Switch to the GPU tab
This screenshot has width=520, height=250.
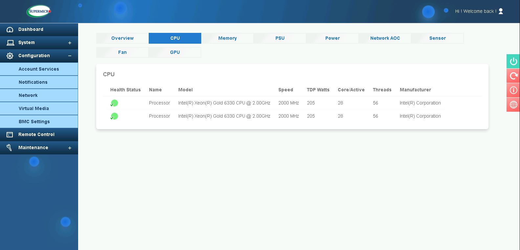(175, 52)
